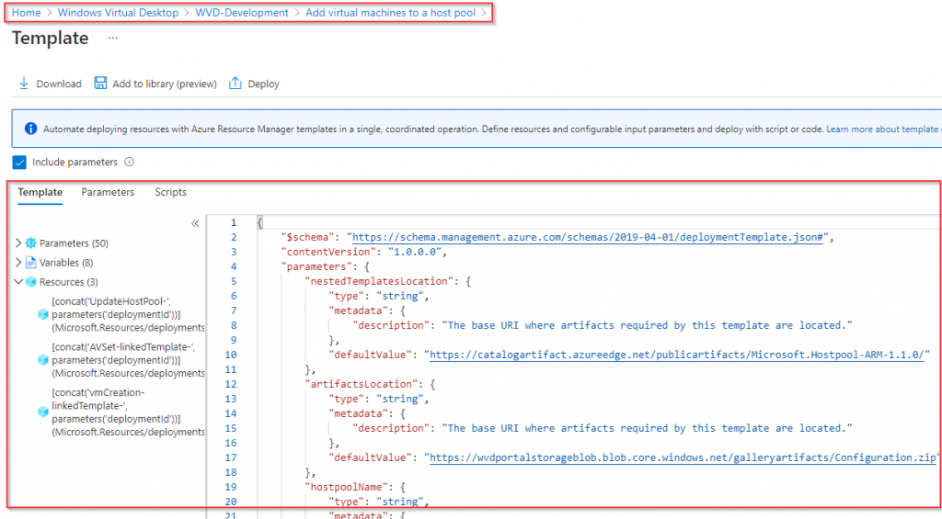The width and height of the screenshot is (942, 519).
Task: Click cube icon of UpdateHostPool resource
Action: coord(42,314)
